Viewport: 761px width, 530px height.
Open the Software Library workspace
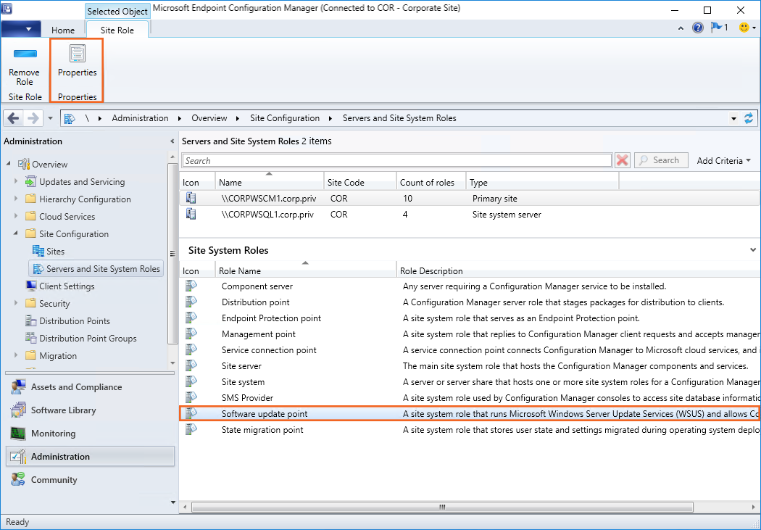pos(63,410)
